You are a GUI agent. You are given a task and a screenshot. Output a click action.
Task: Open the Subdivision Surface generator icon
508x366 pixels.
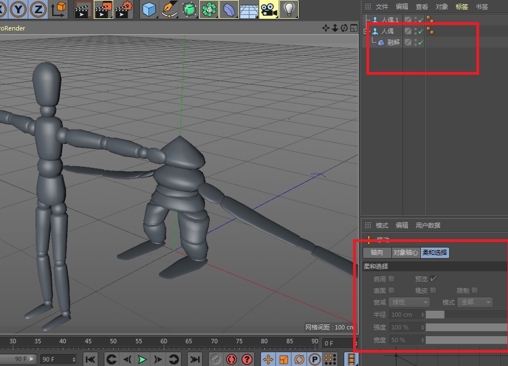click(x=189, y=9)
